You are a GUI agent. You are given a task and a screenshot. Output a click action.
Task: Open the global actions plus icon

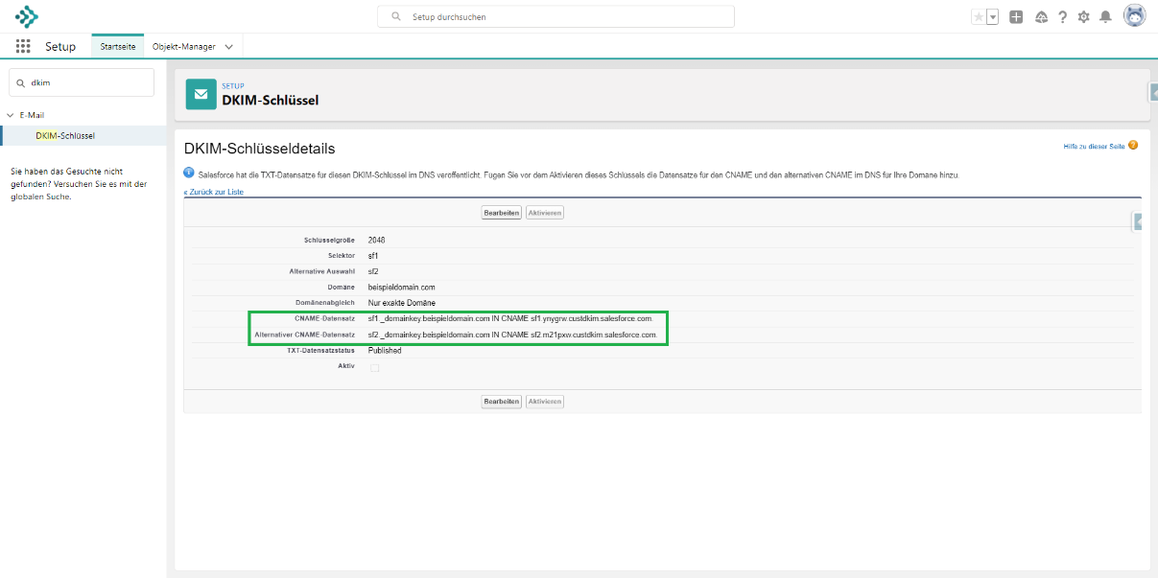click(1016, 17)
